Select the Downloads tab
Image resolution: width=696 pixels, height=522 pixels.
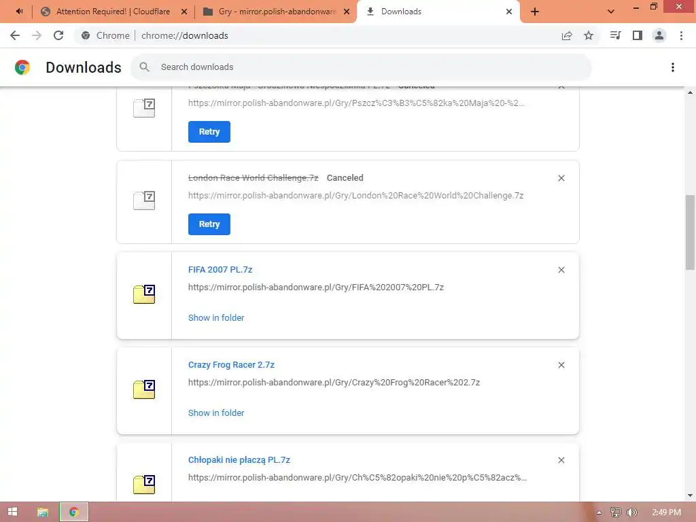(x=438, y=12)
